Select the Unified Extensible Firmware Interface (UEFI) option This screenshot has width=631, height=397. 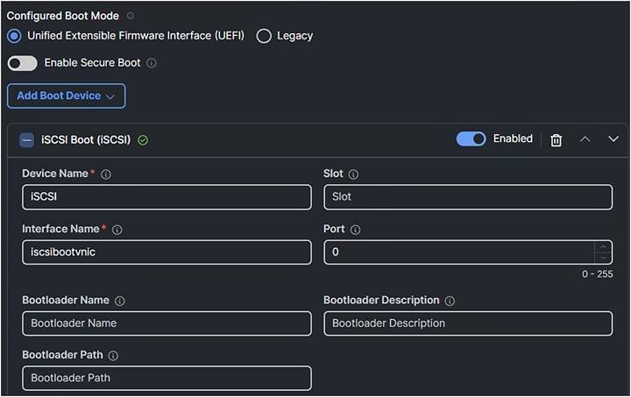click(x=14, y=36)
